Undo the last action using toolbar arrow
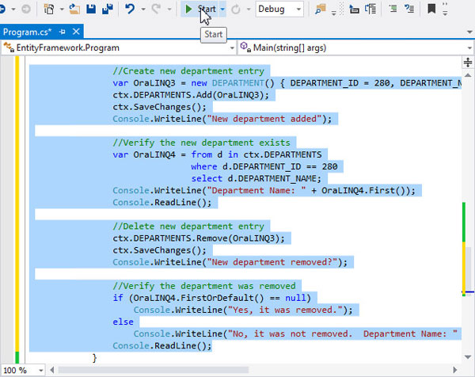The image size is (475, 377). point(129,10)
